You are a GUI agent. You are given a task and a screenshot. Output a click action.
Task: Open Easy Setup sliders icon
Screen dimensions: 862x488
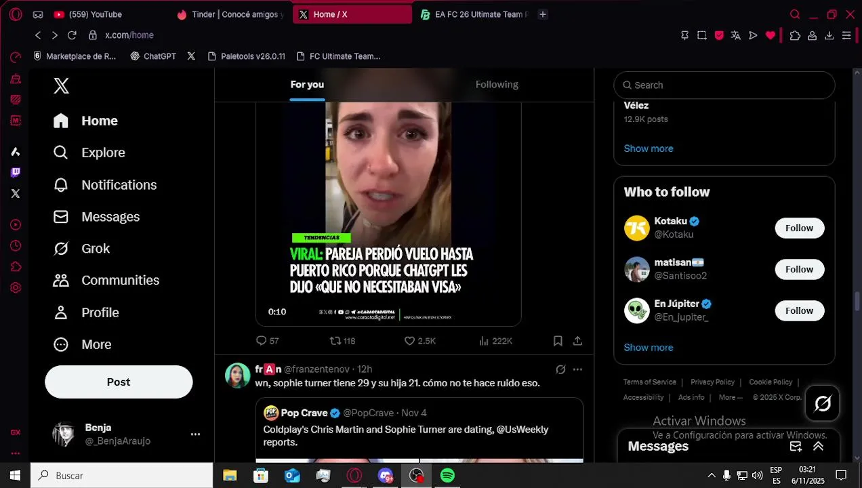coord(846,35)
